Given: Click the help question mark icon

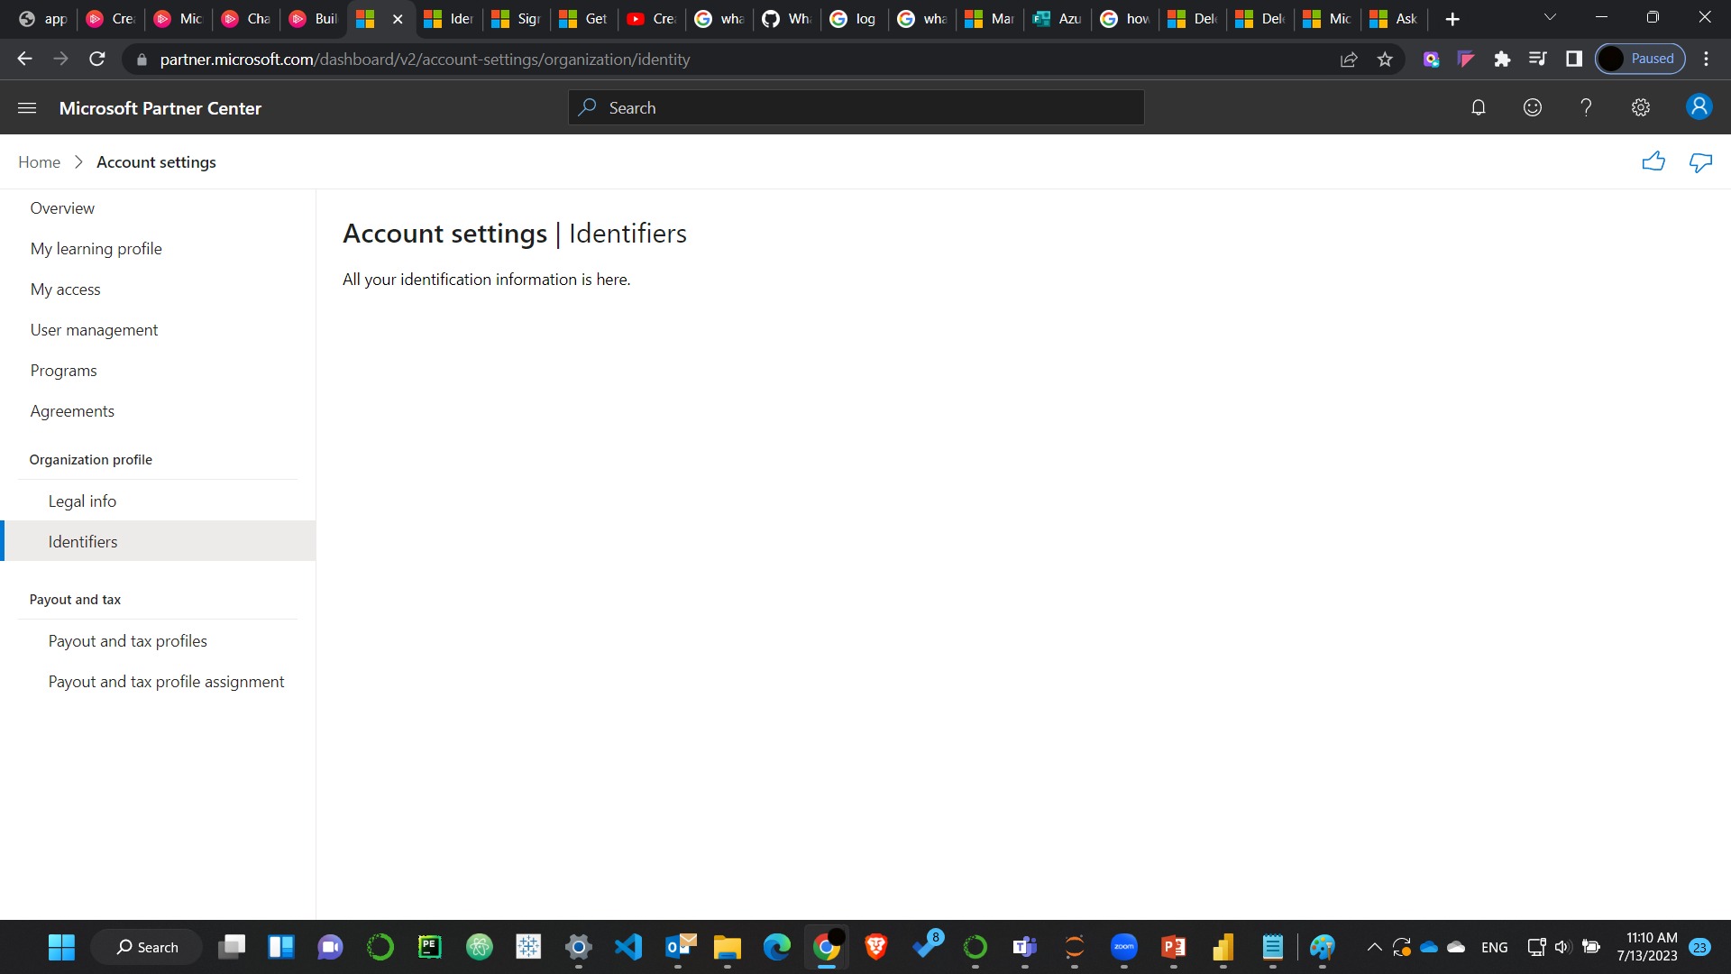Looking at the screenshot, I should (x=1586, y=108).
